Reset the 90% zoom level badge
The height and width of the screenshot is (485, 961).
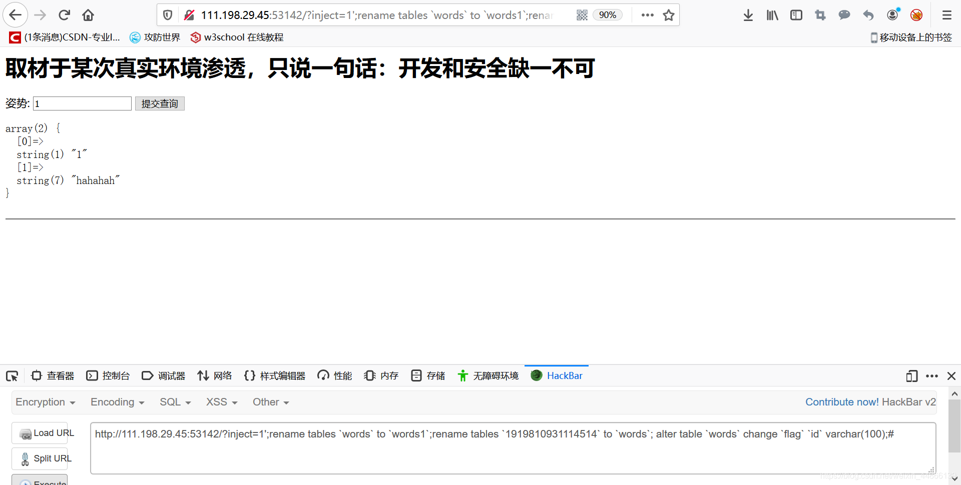click(608, 15)
